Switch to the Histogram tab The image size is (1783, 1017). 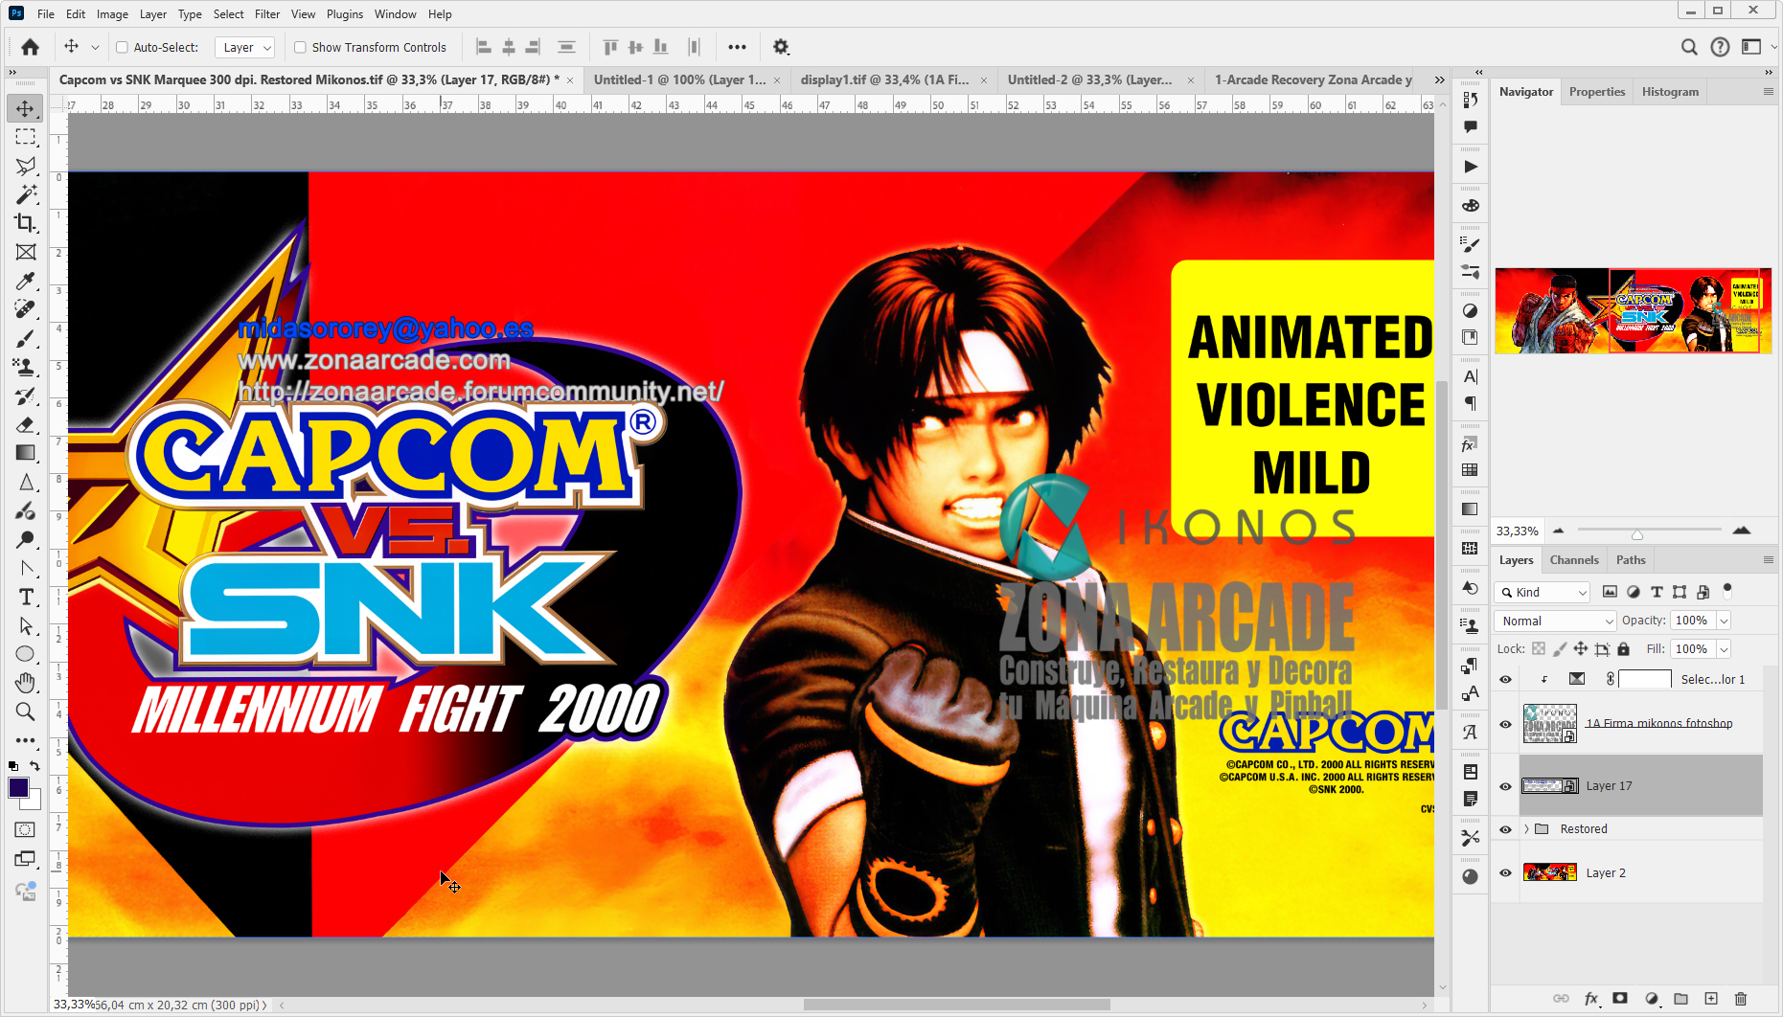[x=1670, y=92]
